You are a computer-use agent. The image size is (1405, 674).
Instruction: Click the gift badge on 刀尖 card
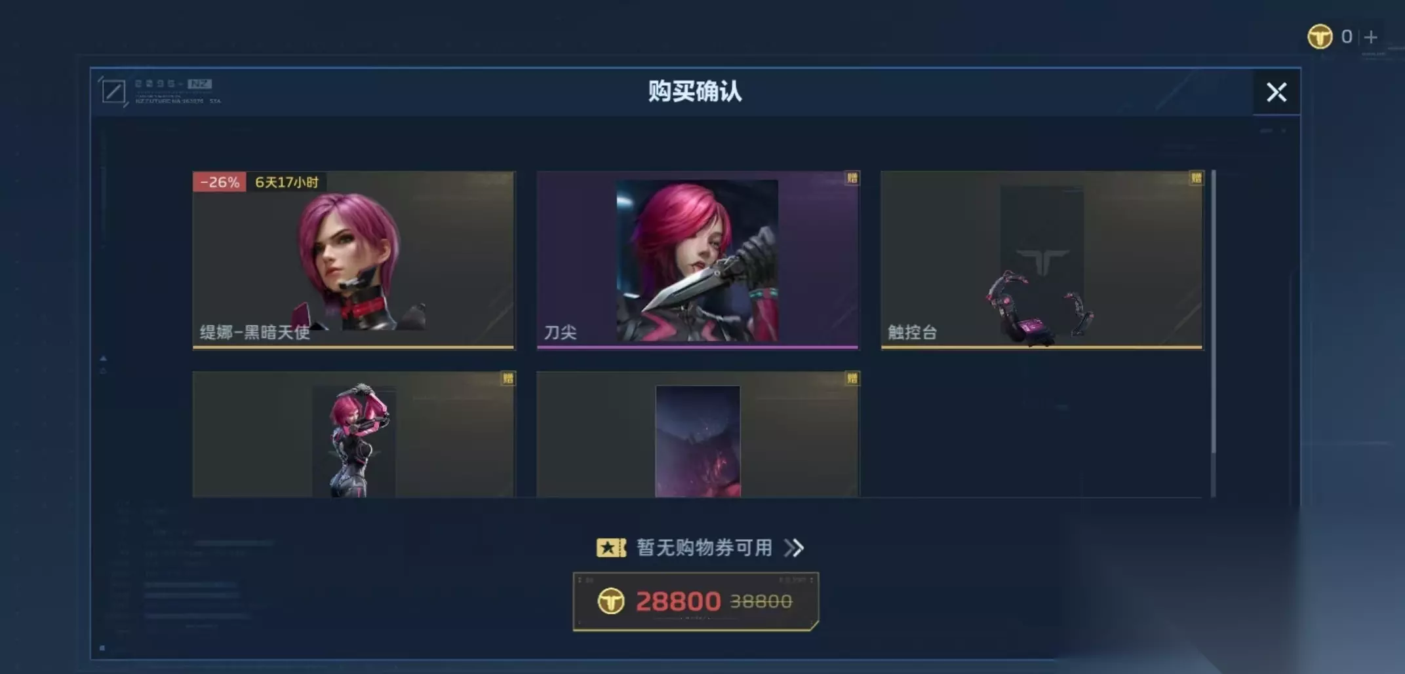click(852, 178)
